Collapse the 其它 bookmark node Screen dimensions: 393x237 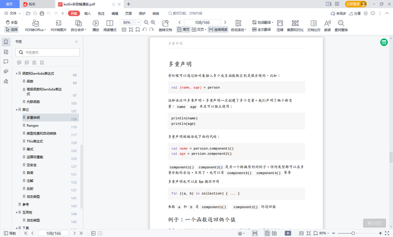[16, 110]
